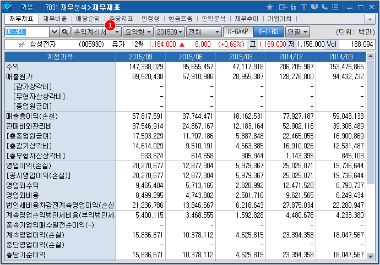The width and height of the screenshot is (380, 265).
Task: Click the 기업 button in title bar
Action: pos(27,7)
